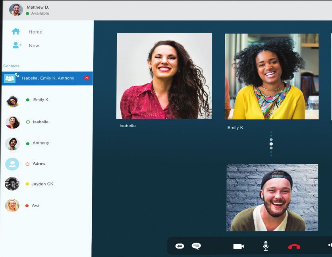This screenshot has width=332, height=257.
Task: Click Emily K.'s green status dot
Action: coord(28,100)
